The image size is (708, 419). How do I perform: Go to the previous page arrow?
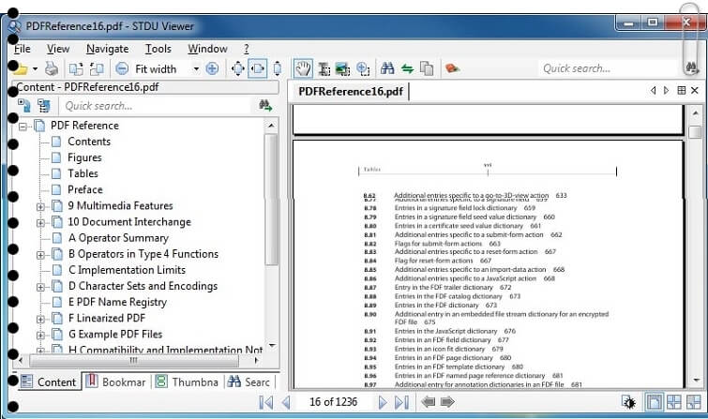click(286, 402)
